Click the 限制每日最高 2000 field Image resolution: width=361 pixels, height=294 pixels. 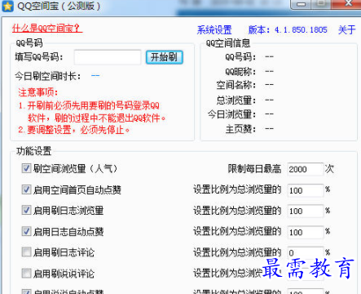pyautogui.click(x=306, y=169)
